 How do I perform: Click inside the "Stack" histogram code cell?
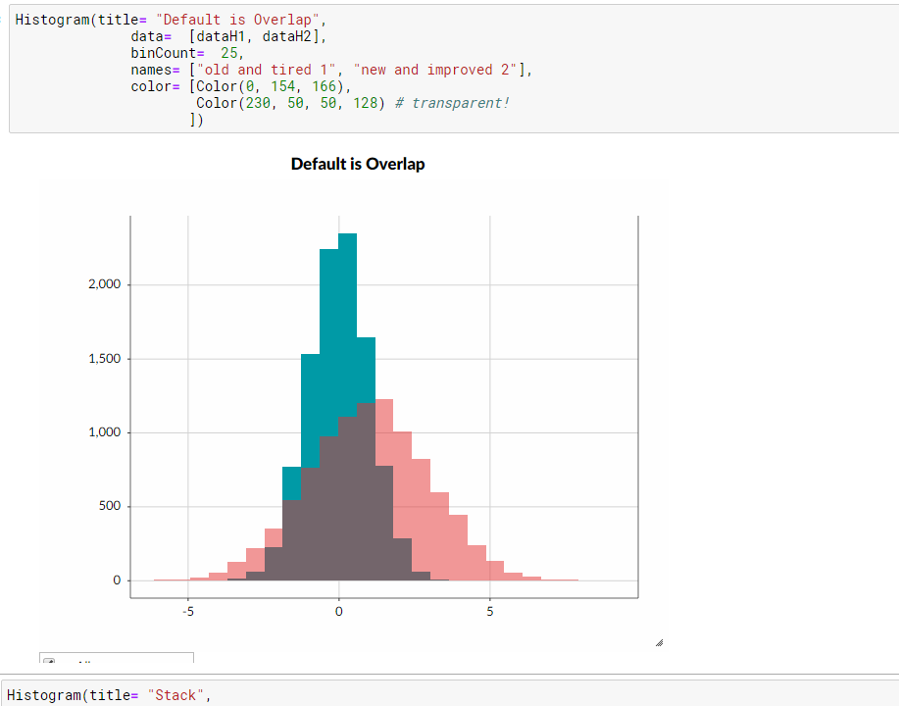449,694
